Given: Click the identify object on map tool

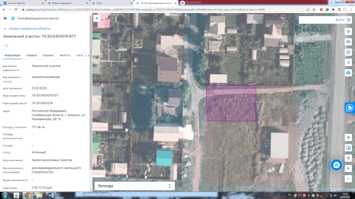Looking at the screenshot, I should coord(348,158).
